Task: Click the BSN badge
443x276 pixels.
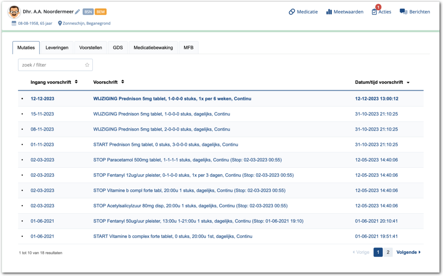Action: pos(88,12)
